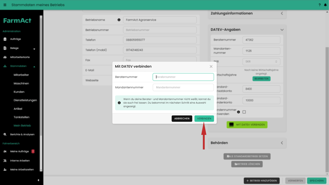Open Berichte & Analysen via magnifier icon
This screenshot has width=329, height=185.
5,135
